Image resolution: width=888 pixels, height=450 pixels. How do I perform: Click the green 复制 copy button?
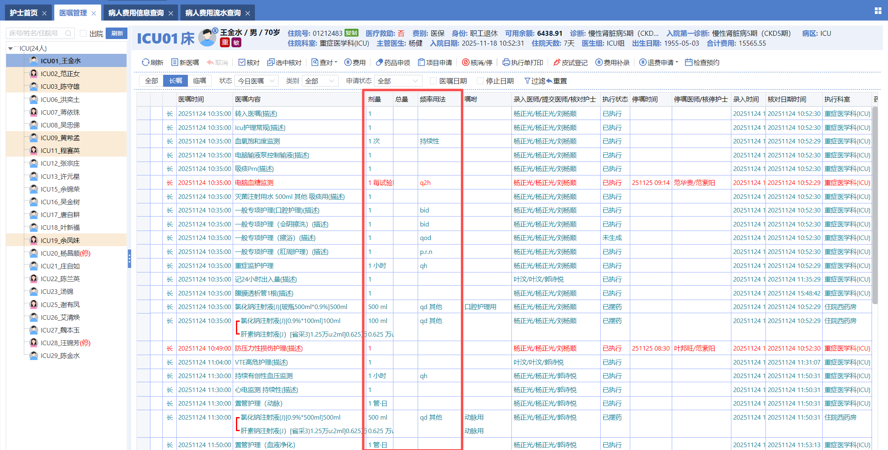pos(351,33)
